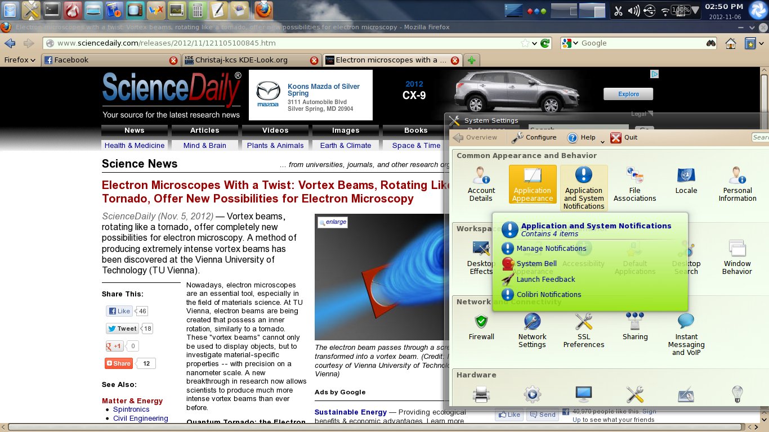Open the ScienceDaily News menu

[x=135, y=130]
